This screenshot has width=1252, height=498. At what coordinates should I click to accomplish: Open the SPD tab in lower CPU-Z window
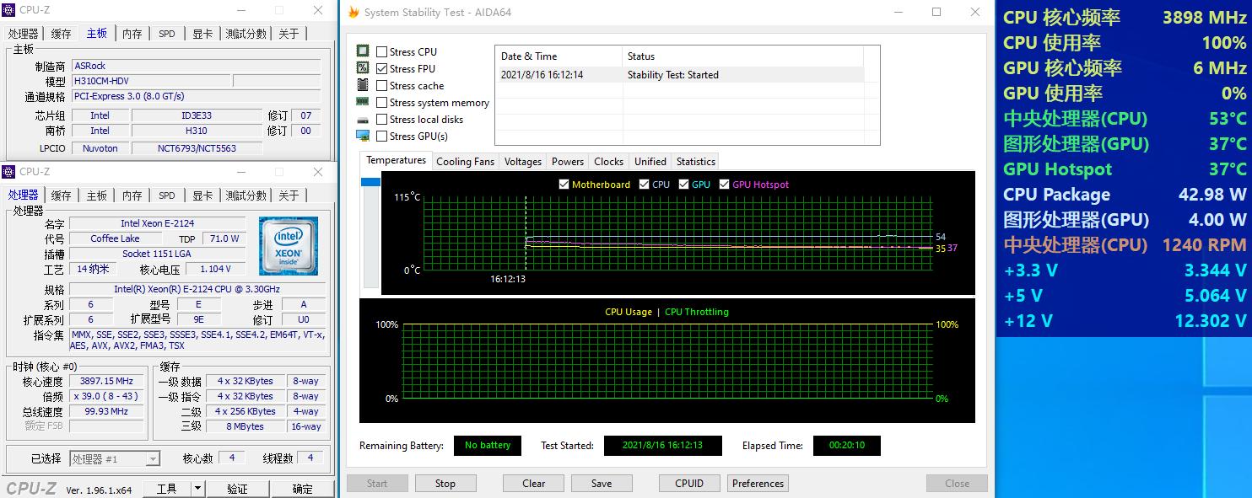167,195
